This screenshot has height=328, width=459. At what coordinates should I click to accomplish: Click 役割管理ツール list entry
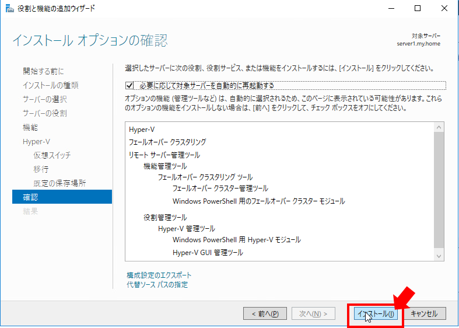coord(165,218)
